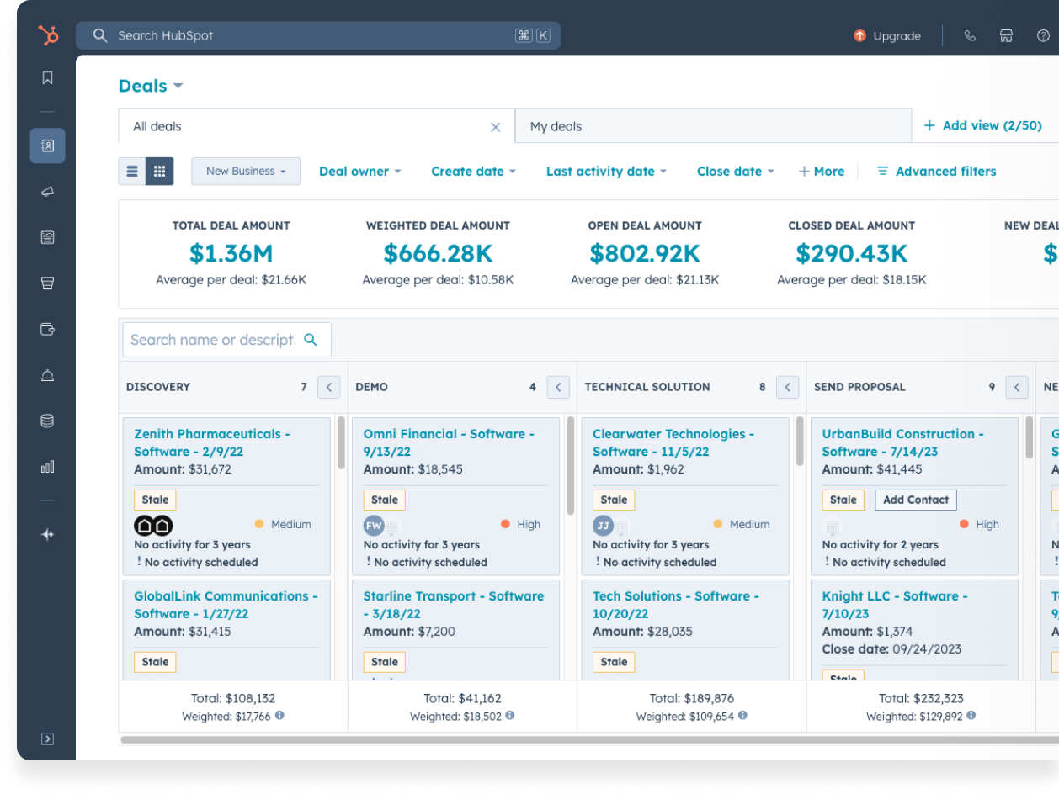Click the FW owner avatar on Omni Financial
Image resolution: width=1059 pixels, height=794 pixels.
(x=374, y=526)
